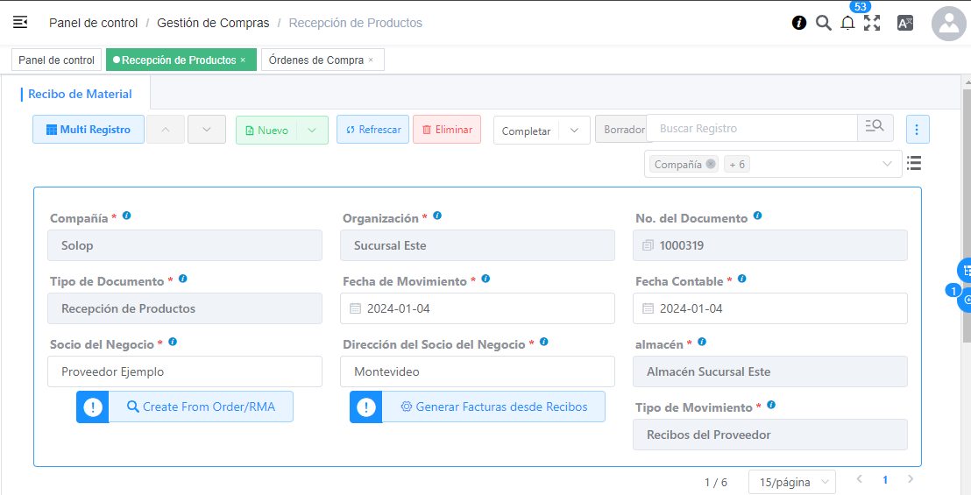Click the Multi Registro button

click(x=89, y=130)
